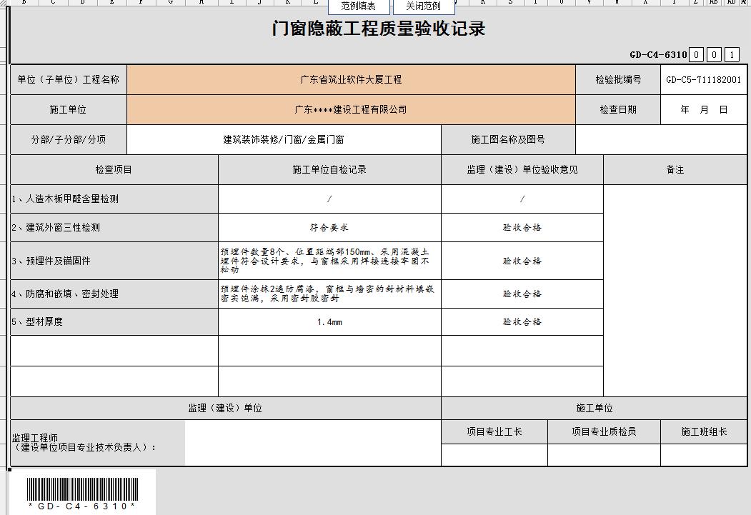Click the 施工图名称及图号 label

tap(508, 140)
